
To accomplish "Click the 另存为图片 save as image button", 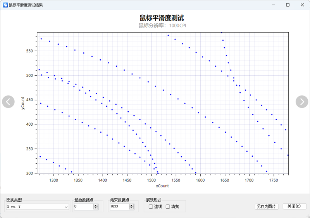I will point(267,206).
